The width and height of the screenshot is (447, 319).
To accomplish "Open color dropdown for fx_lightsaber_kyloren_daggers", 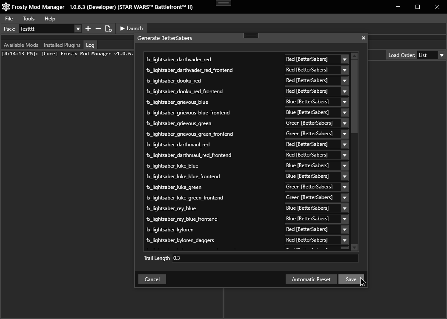I will [x=316, y=240].
